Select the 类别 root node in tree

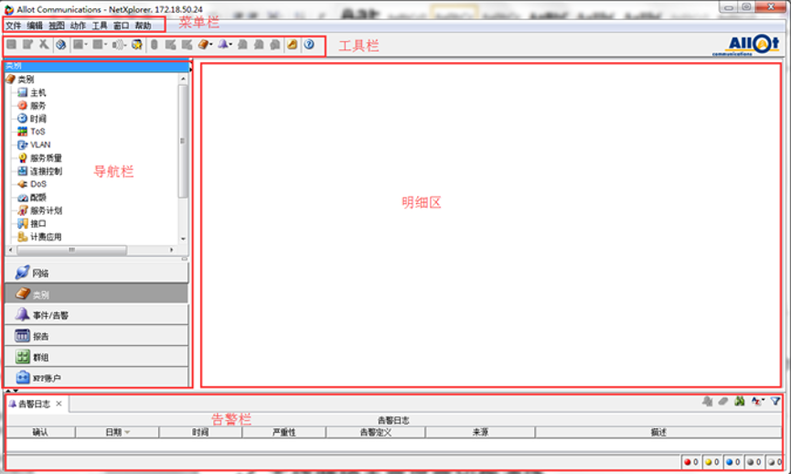coord(26,80)
